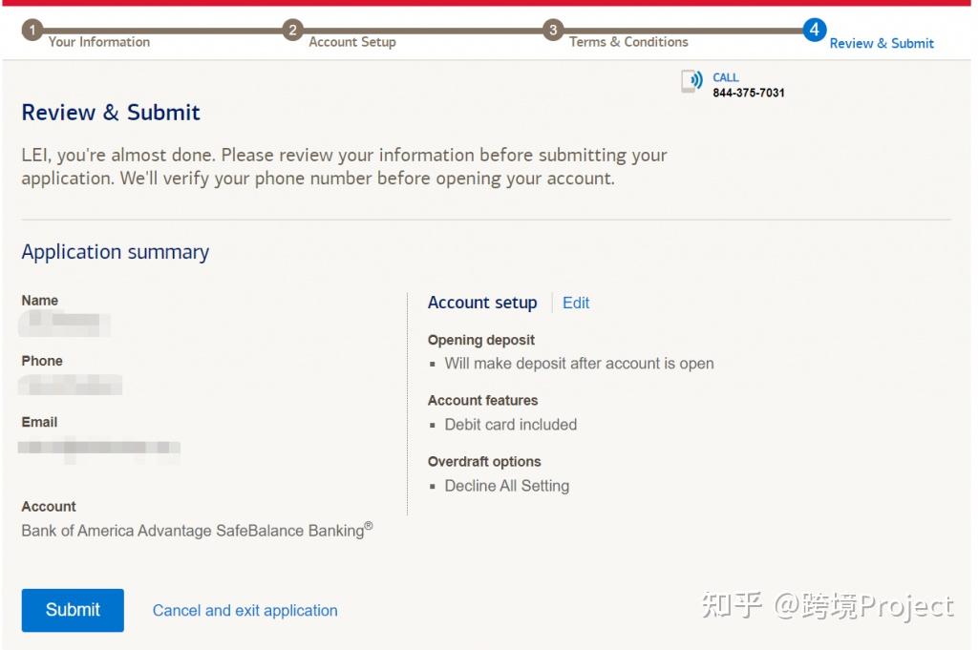
Task: Select the Opening deposit bullet item
Action: pos(579,364)
